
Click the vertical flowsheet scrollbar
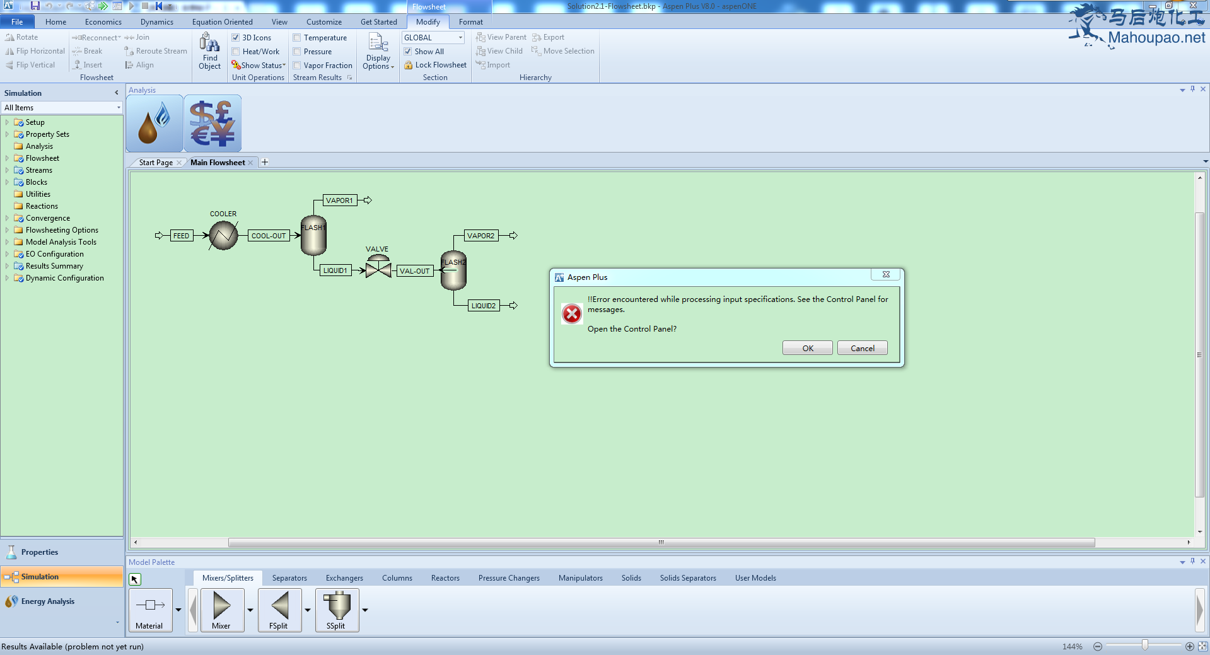click(1199, 355)
